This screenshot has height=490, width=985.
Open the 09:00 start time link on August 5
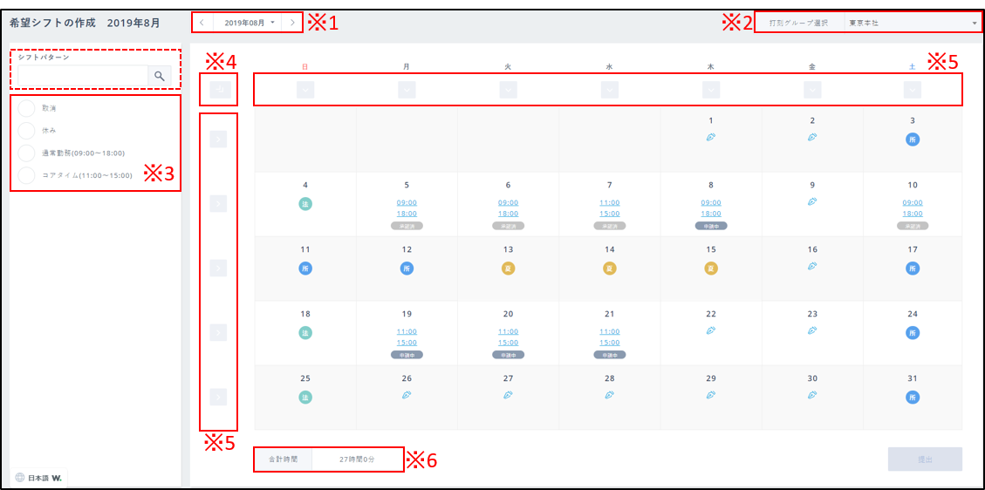click(x=407, y=202)
